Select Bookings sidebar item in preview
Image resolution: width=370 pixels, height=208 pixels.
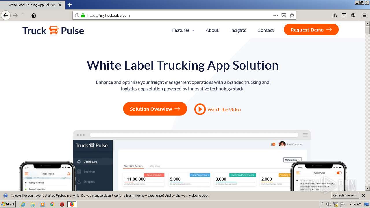pos(93,172)
